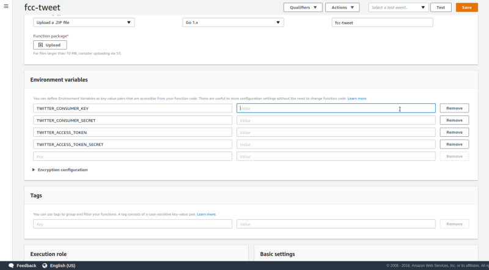This screenshot has width=489, height=270.
Task: Click the orange Save button
Action: 466,7
